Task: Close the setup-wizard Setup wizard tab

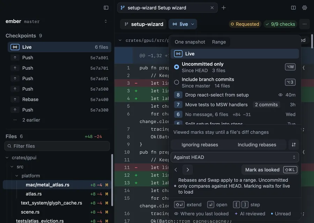Action: pos(212,8)
